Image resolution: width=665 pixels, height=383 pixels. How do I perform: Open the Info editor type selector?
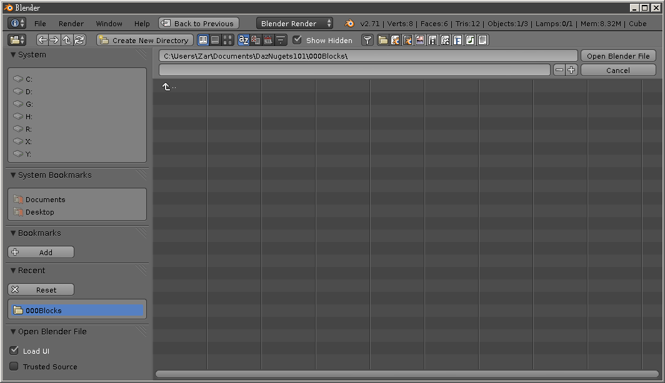pyautogui.click(x=17, y=23)
